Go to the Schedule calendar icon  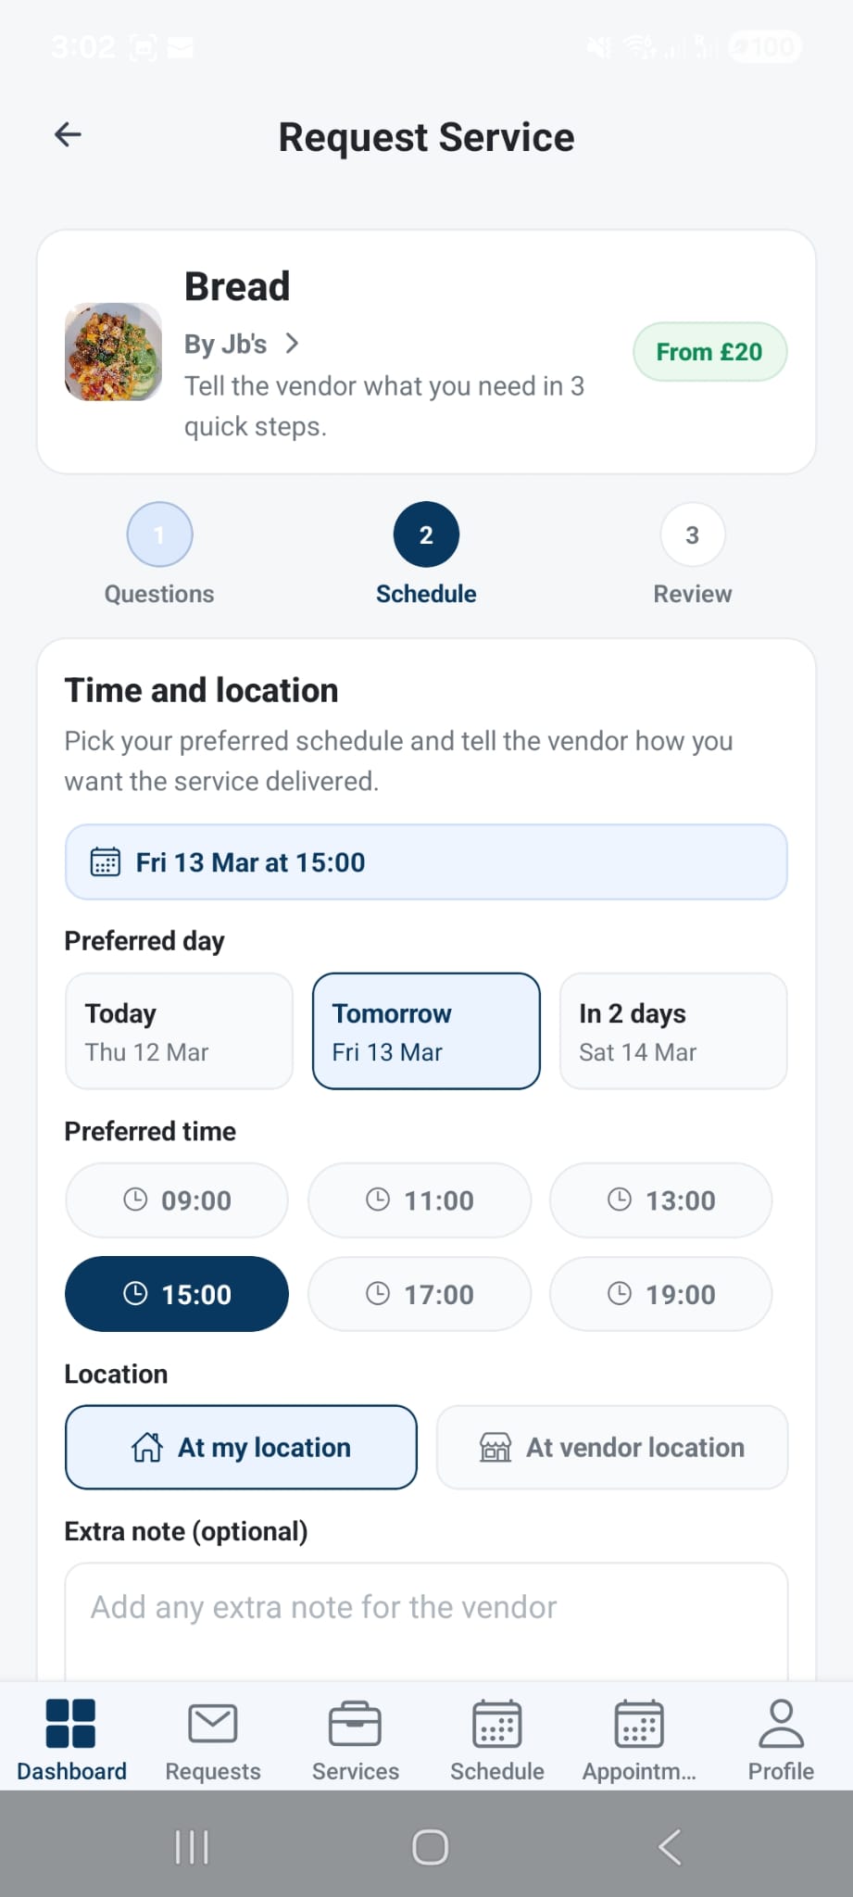tap(497, 1723)
